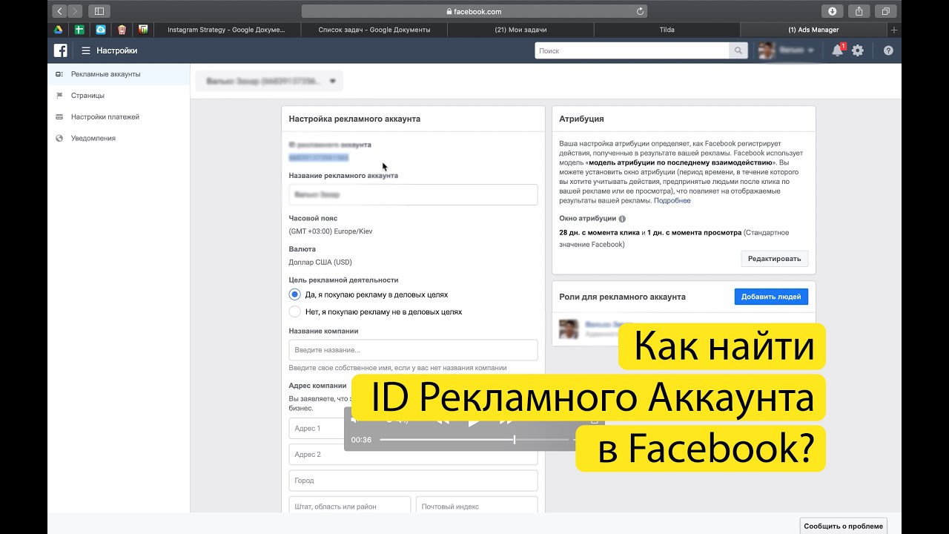Click info icon next to Окно атрибуции
This screenshot has width=949, height=534.
point(622,219)
